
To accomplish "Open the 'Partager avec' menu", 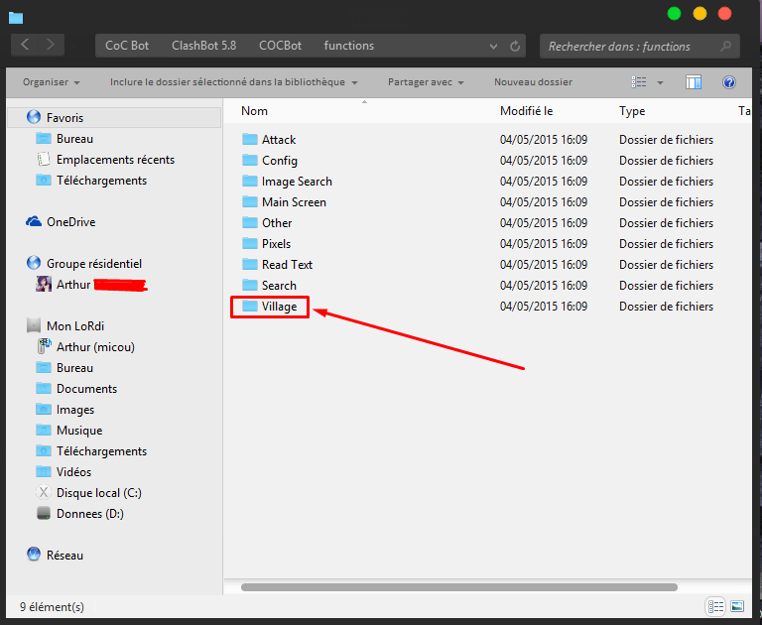I will point(426,82).
